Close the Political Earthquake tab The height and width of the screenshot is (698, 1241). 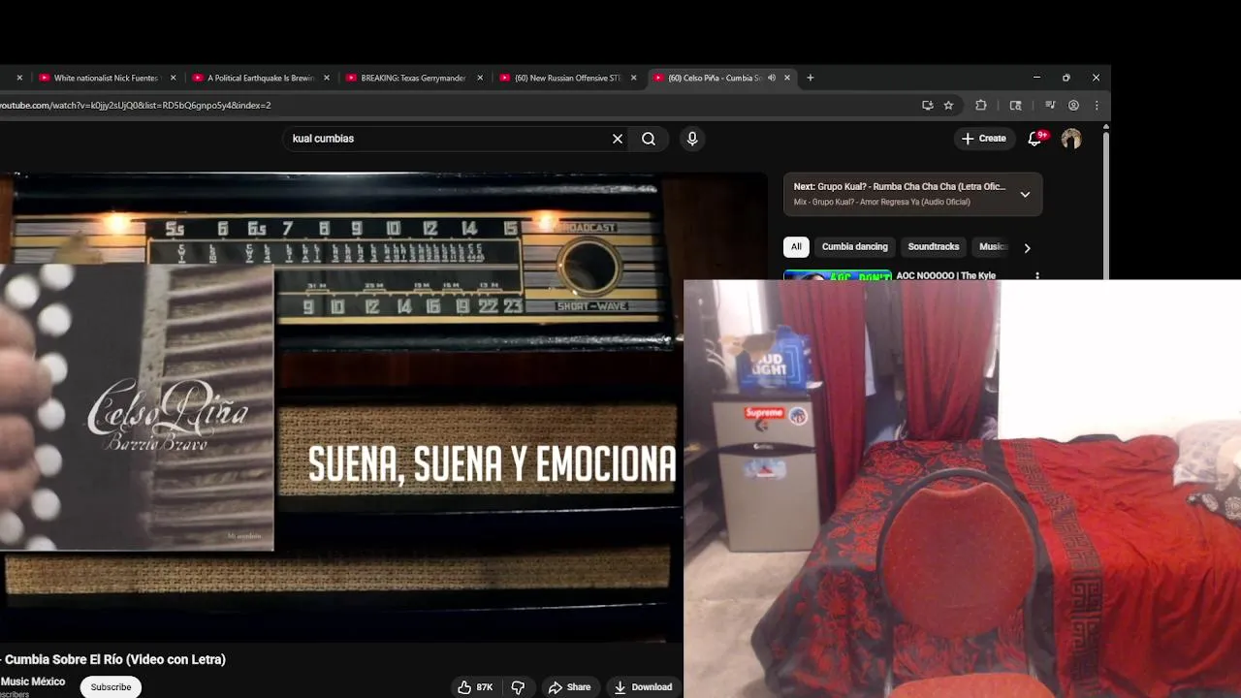(x=327, y=78)
